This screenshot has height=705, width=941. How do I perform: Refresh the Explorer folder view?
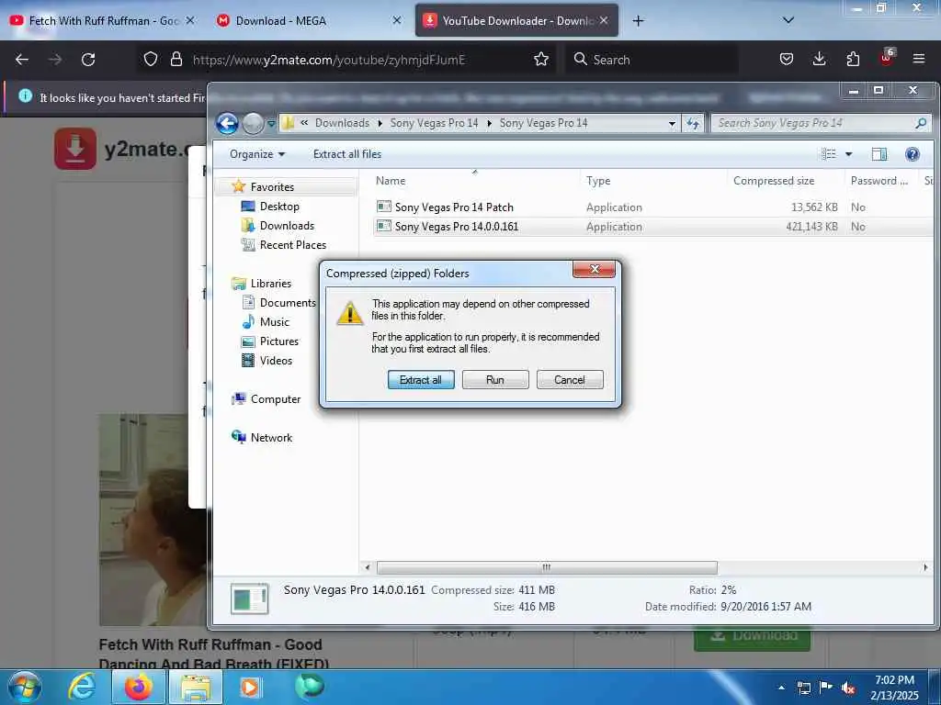point(693,124)
